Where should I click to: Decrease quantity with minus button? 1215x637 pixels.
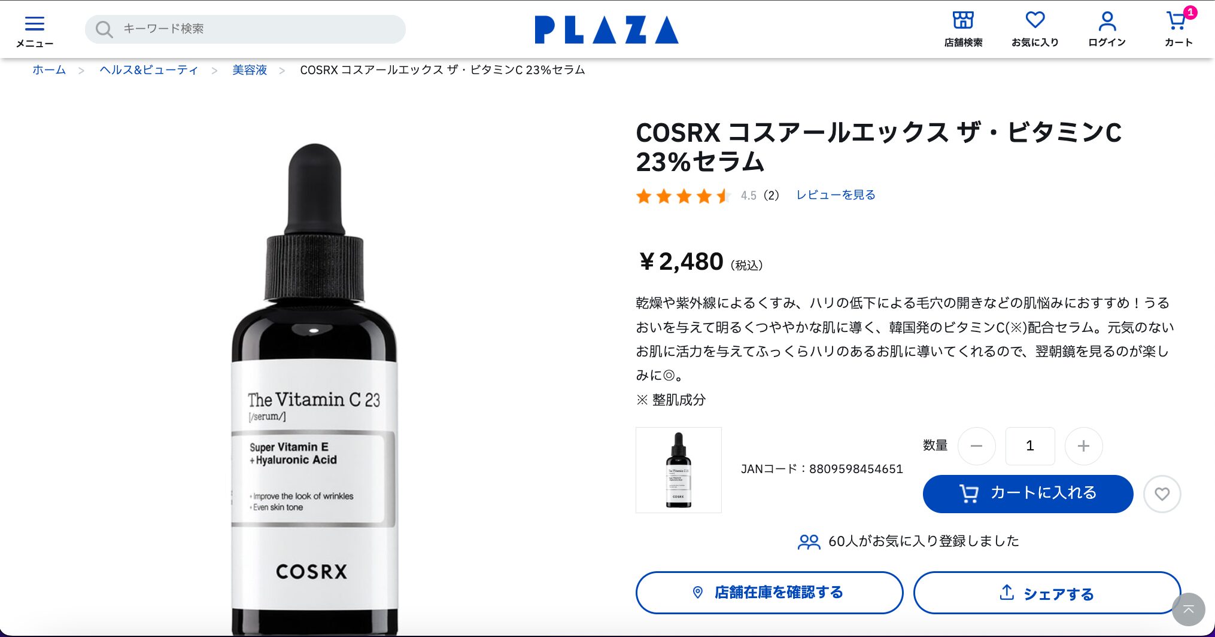coord(976,446)
